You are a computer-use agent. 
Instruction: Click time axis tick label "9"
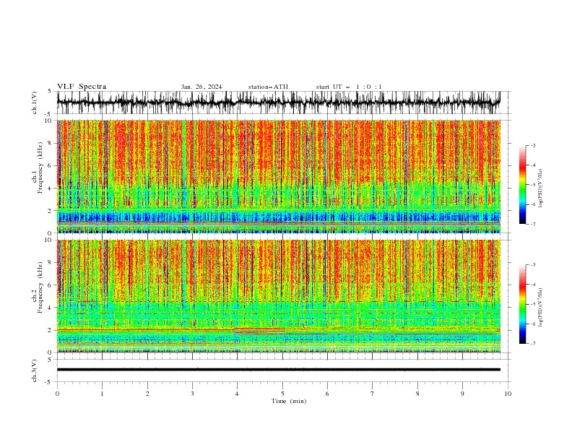pyautogui.click(x=462, y=394)
